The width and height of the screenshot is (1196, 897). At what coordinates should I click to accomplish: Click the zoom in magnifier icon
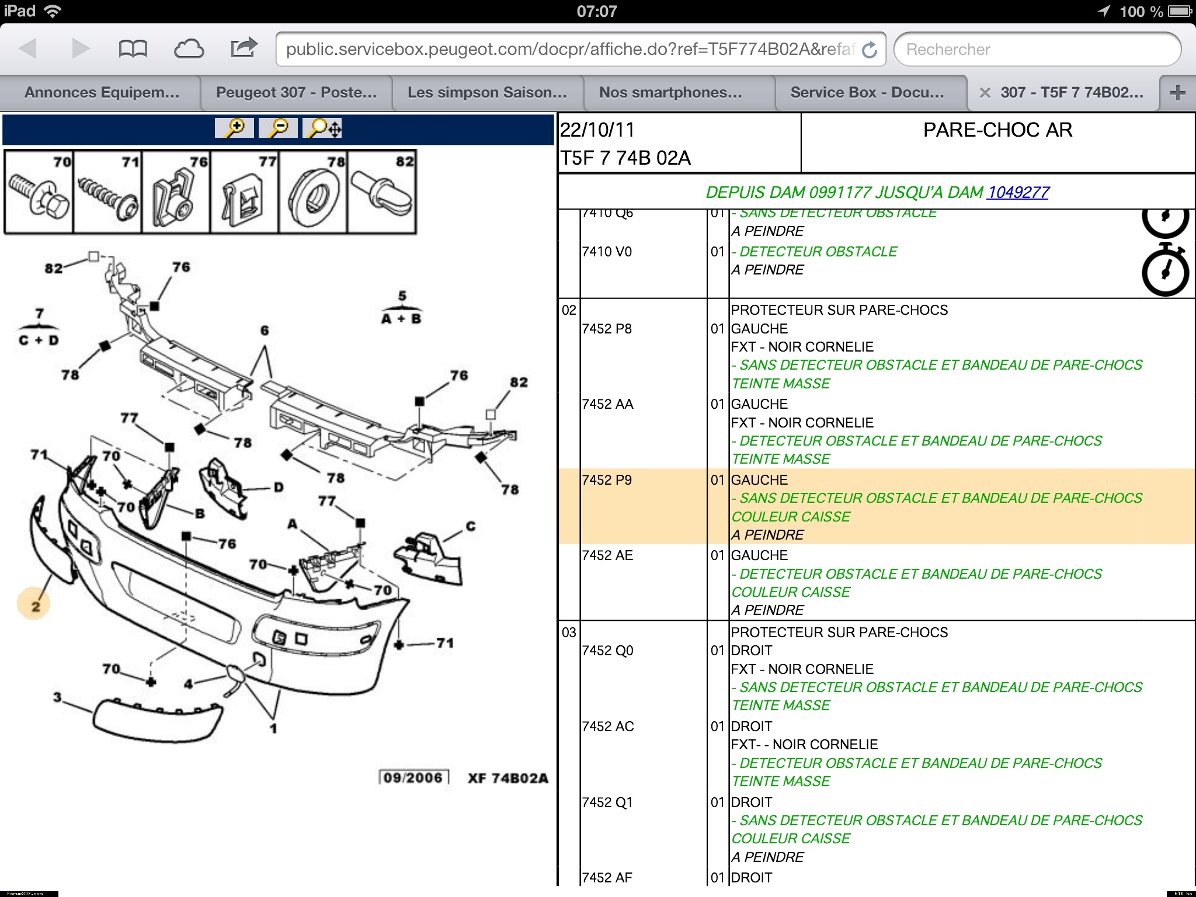tap(234, 128)
